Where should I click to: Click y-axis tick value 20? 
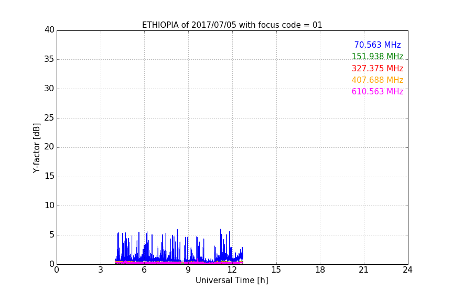coord(49,147)
